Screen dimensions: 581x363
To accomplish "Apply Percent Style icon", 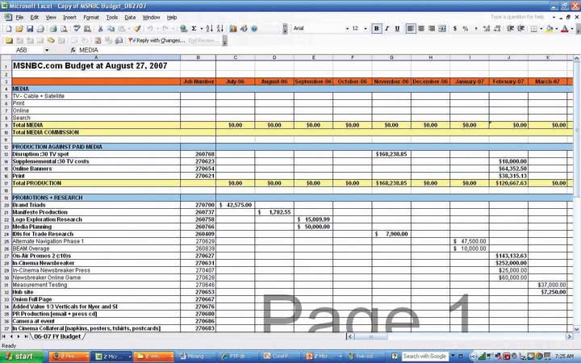I will coord(466,28).
